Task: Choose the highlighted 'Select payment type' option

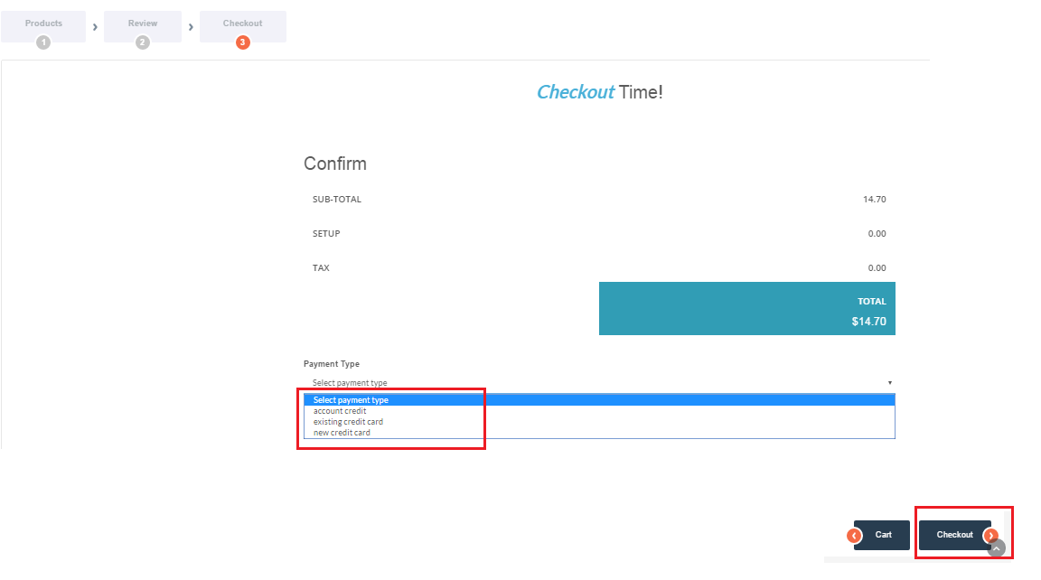Action: coord(352,400)
